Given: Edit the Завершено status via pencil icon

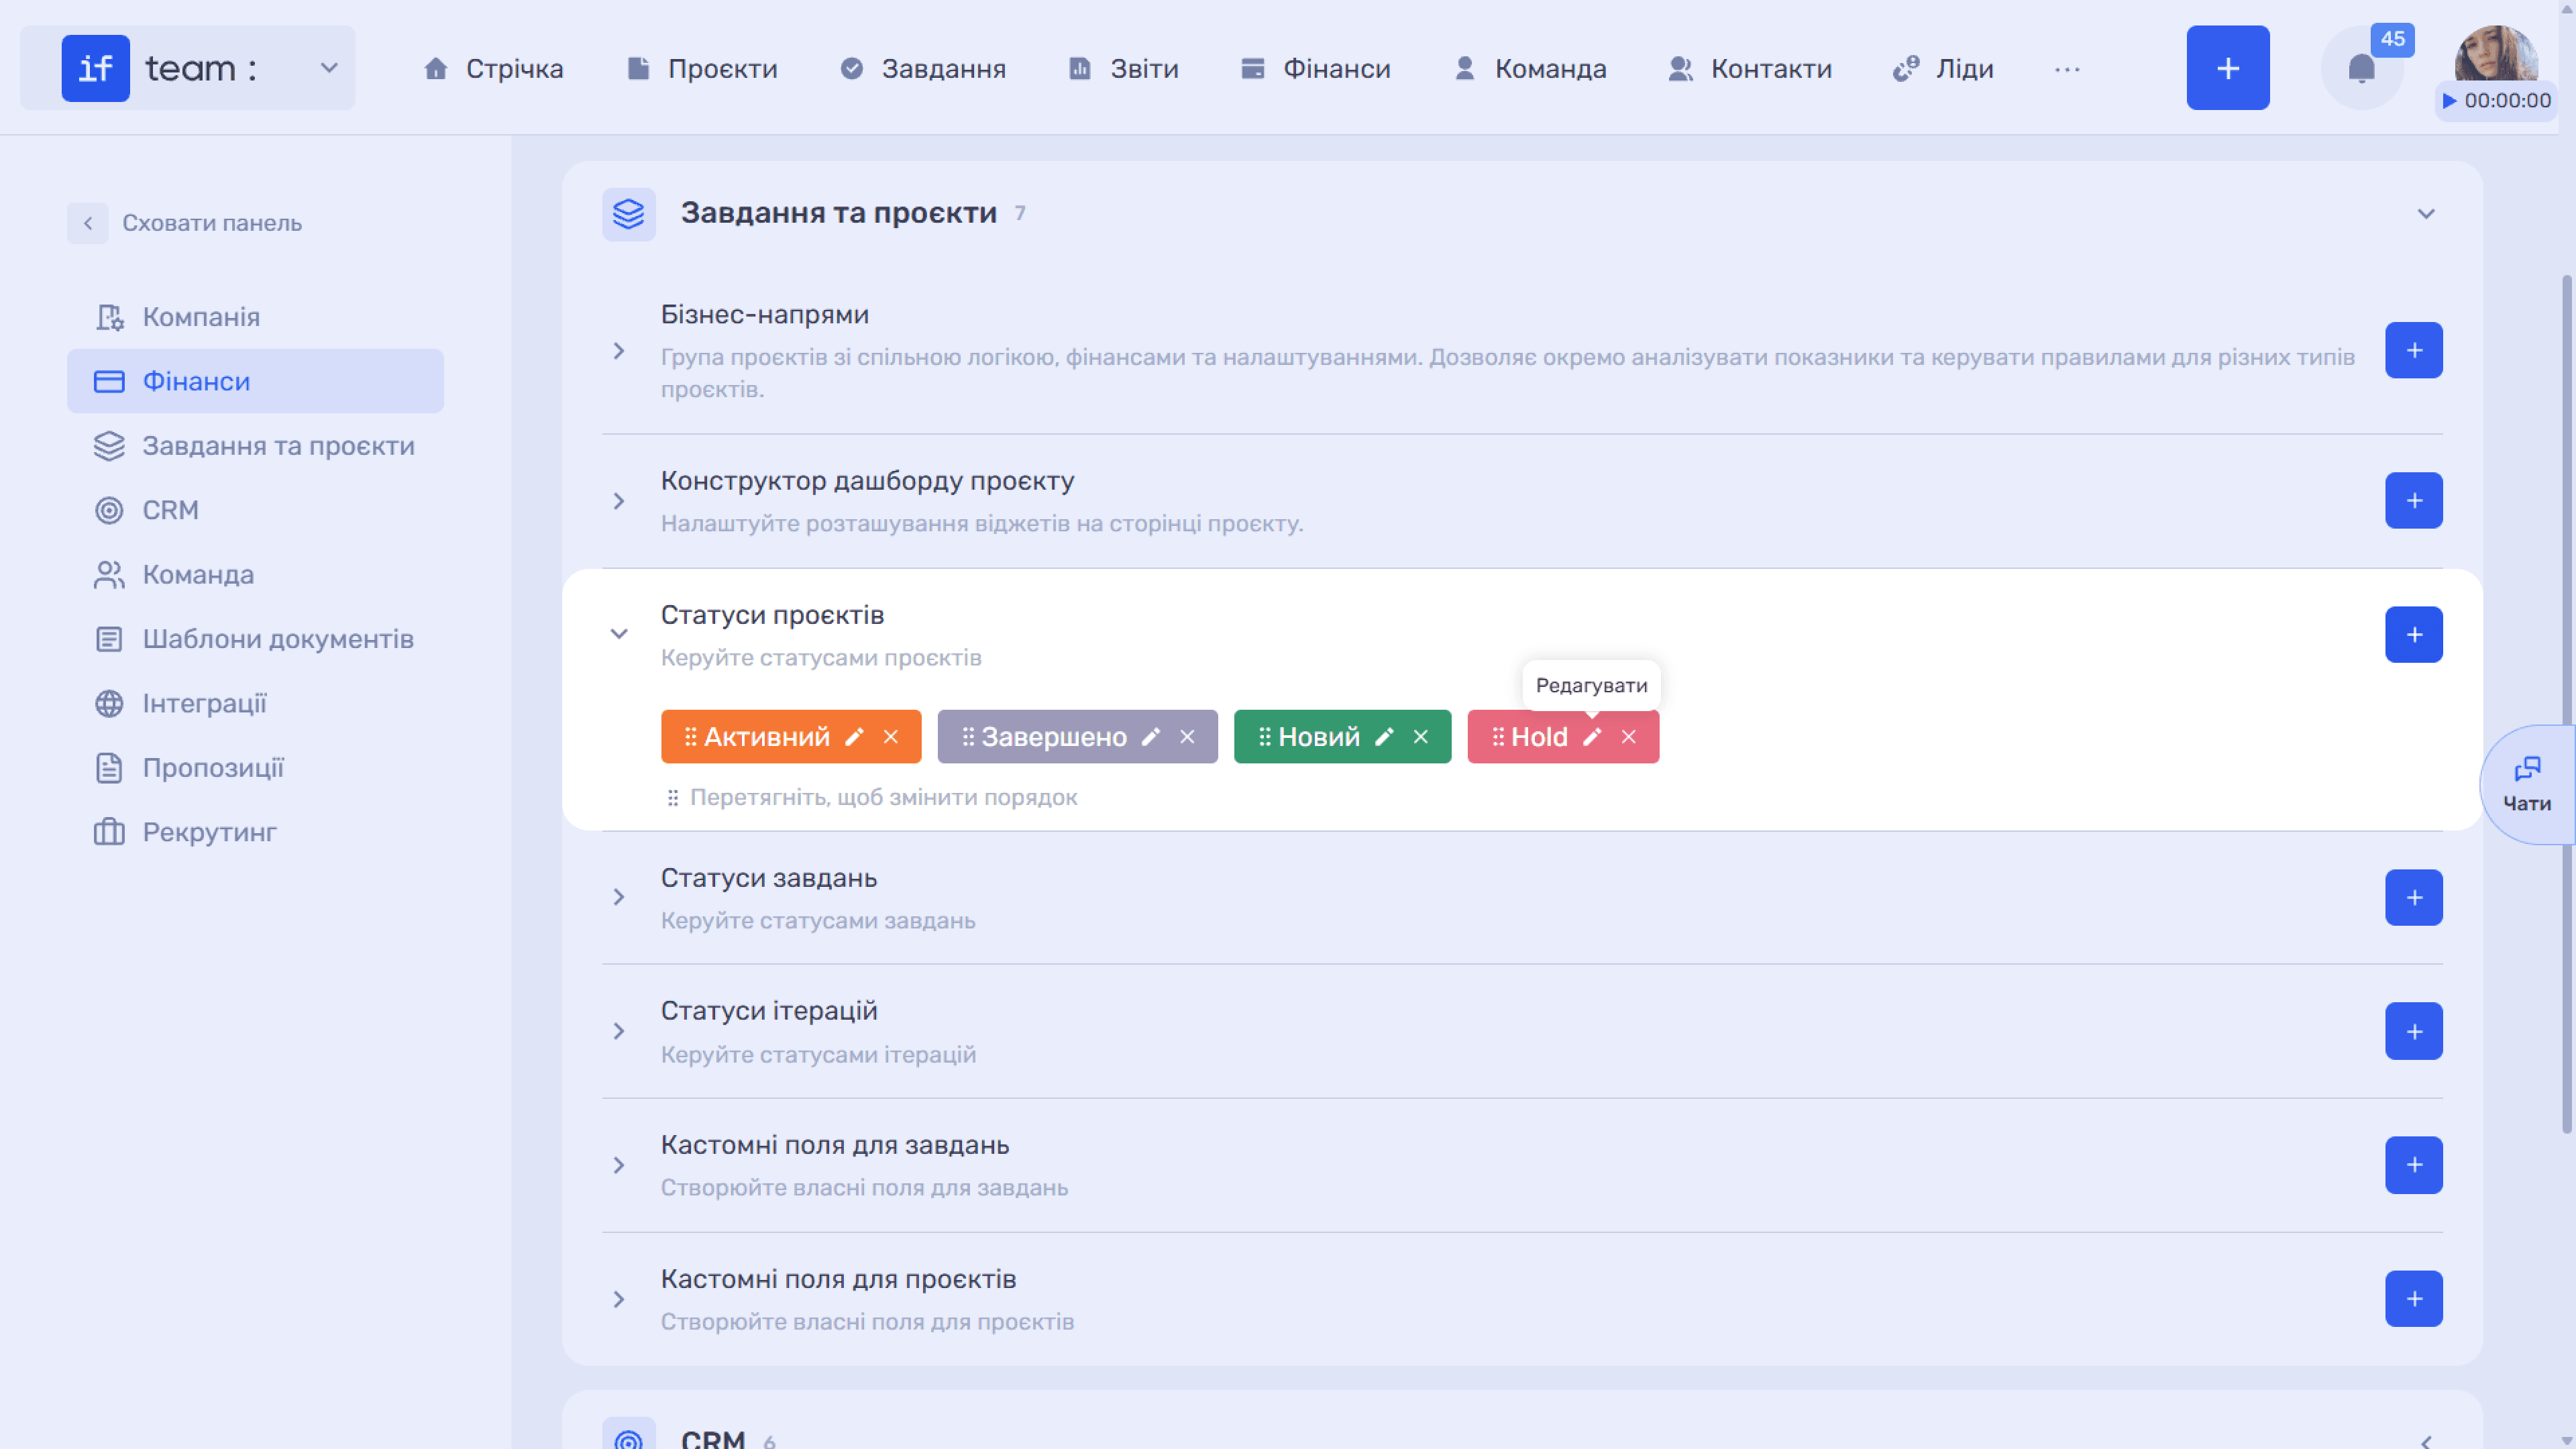Looking at the screenshot, I should coord(1151,737).
